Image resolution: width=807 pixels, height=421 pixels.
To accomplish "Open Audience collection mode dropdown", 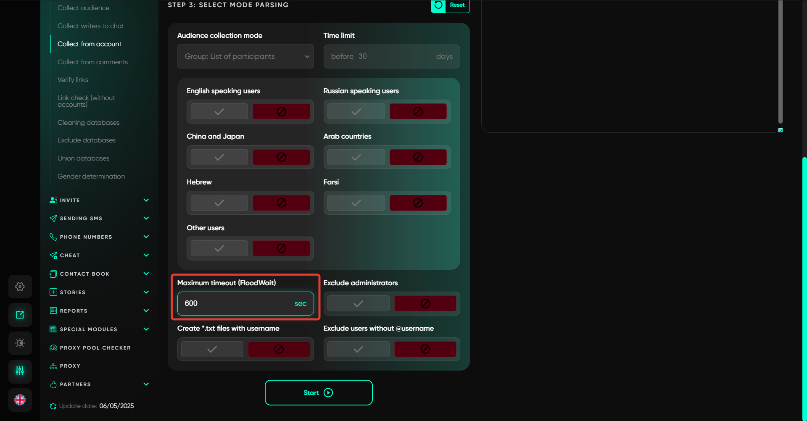I will pyautogui.click(x=245, y=56).
